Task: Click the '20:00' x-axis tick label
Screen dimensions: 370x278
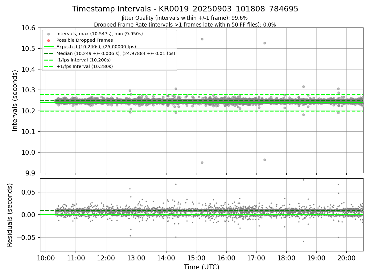Action: (347, 258)
